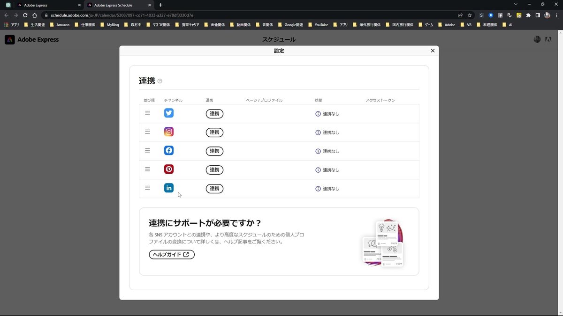Click the Pinterest channel icon
563x316 pixels.
click(x=169, y=169)
